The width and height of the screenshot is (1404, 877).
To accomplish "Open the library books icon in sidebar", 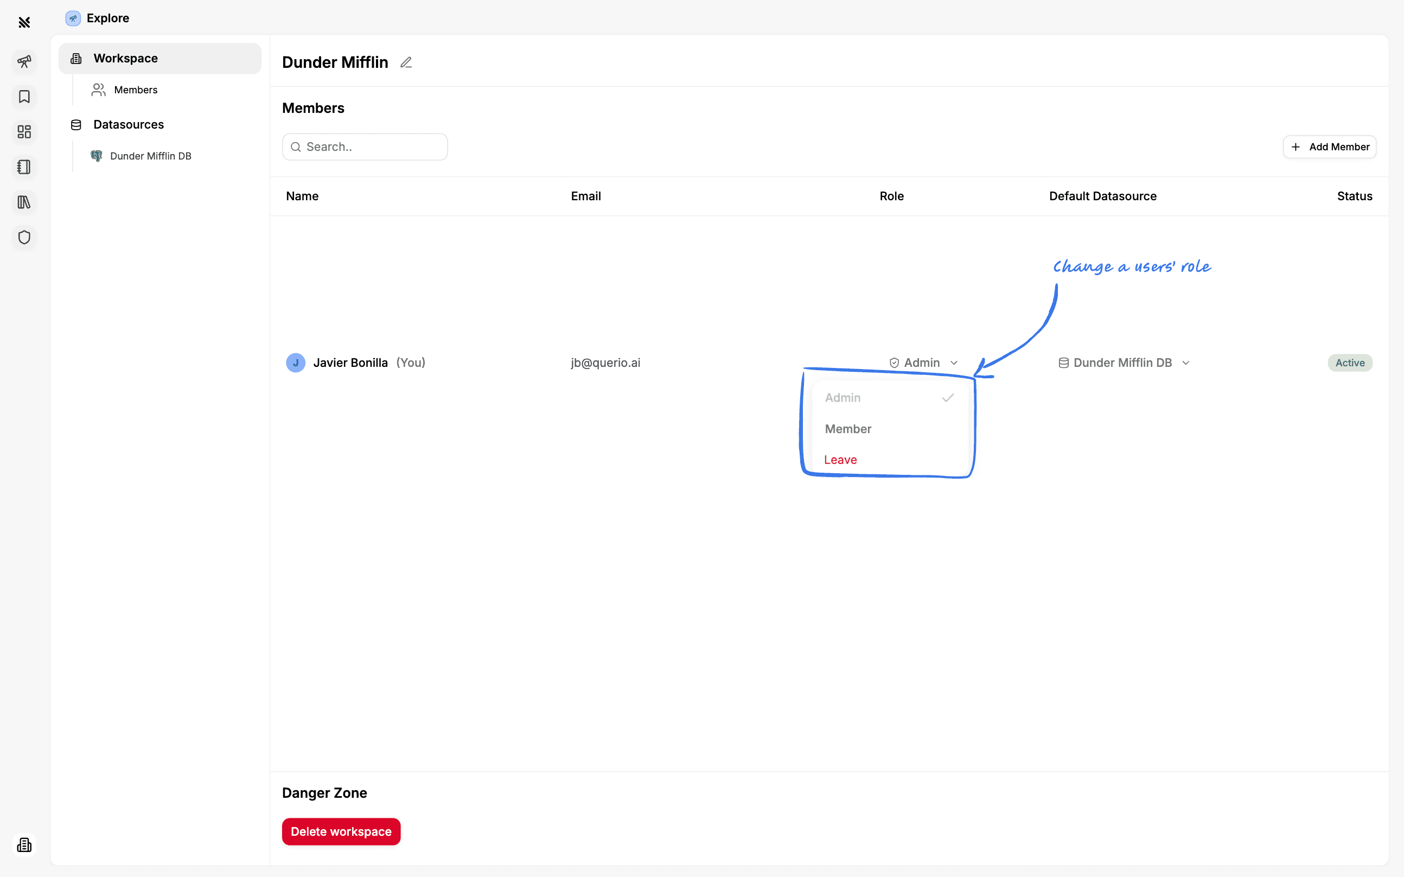I will 24,202.
